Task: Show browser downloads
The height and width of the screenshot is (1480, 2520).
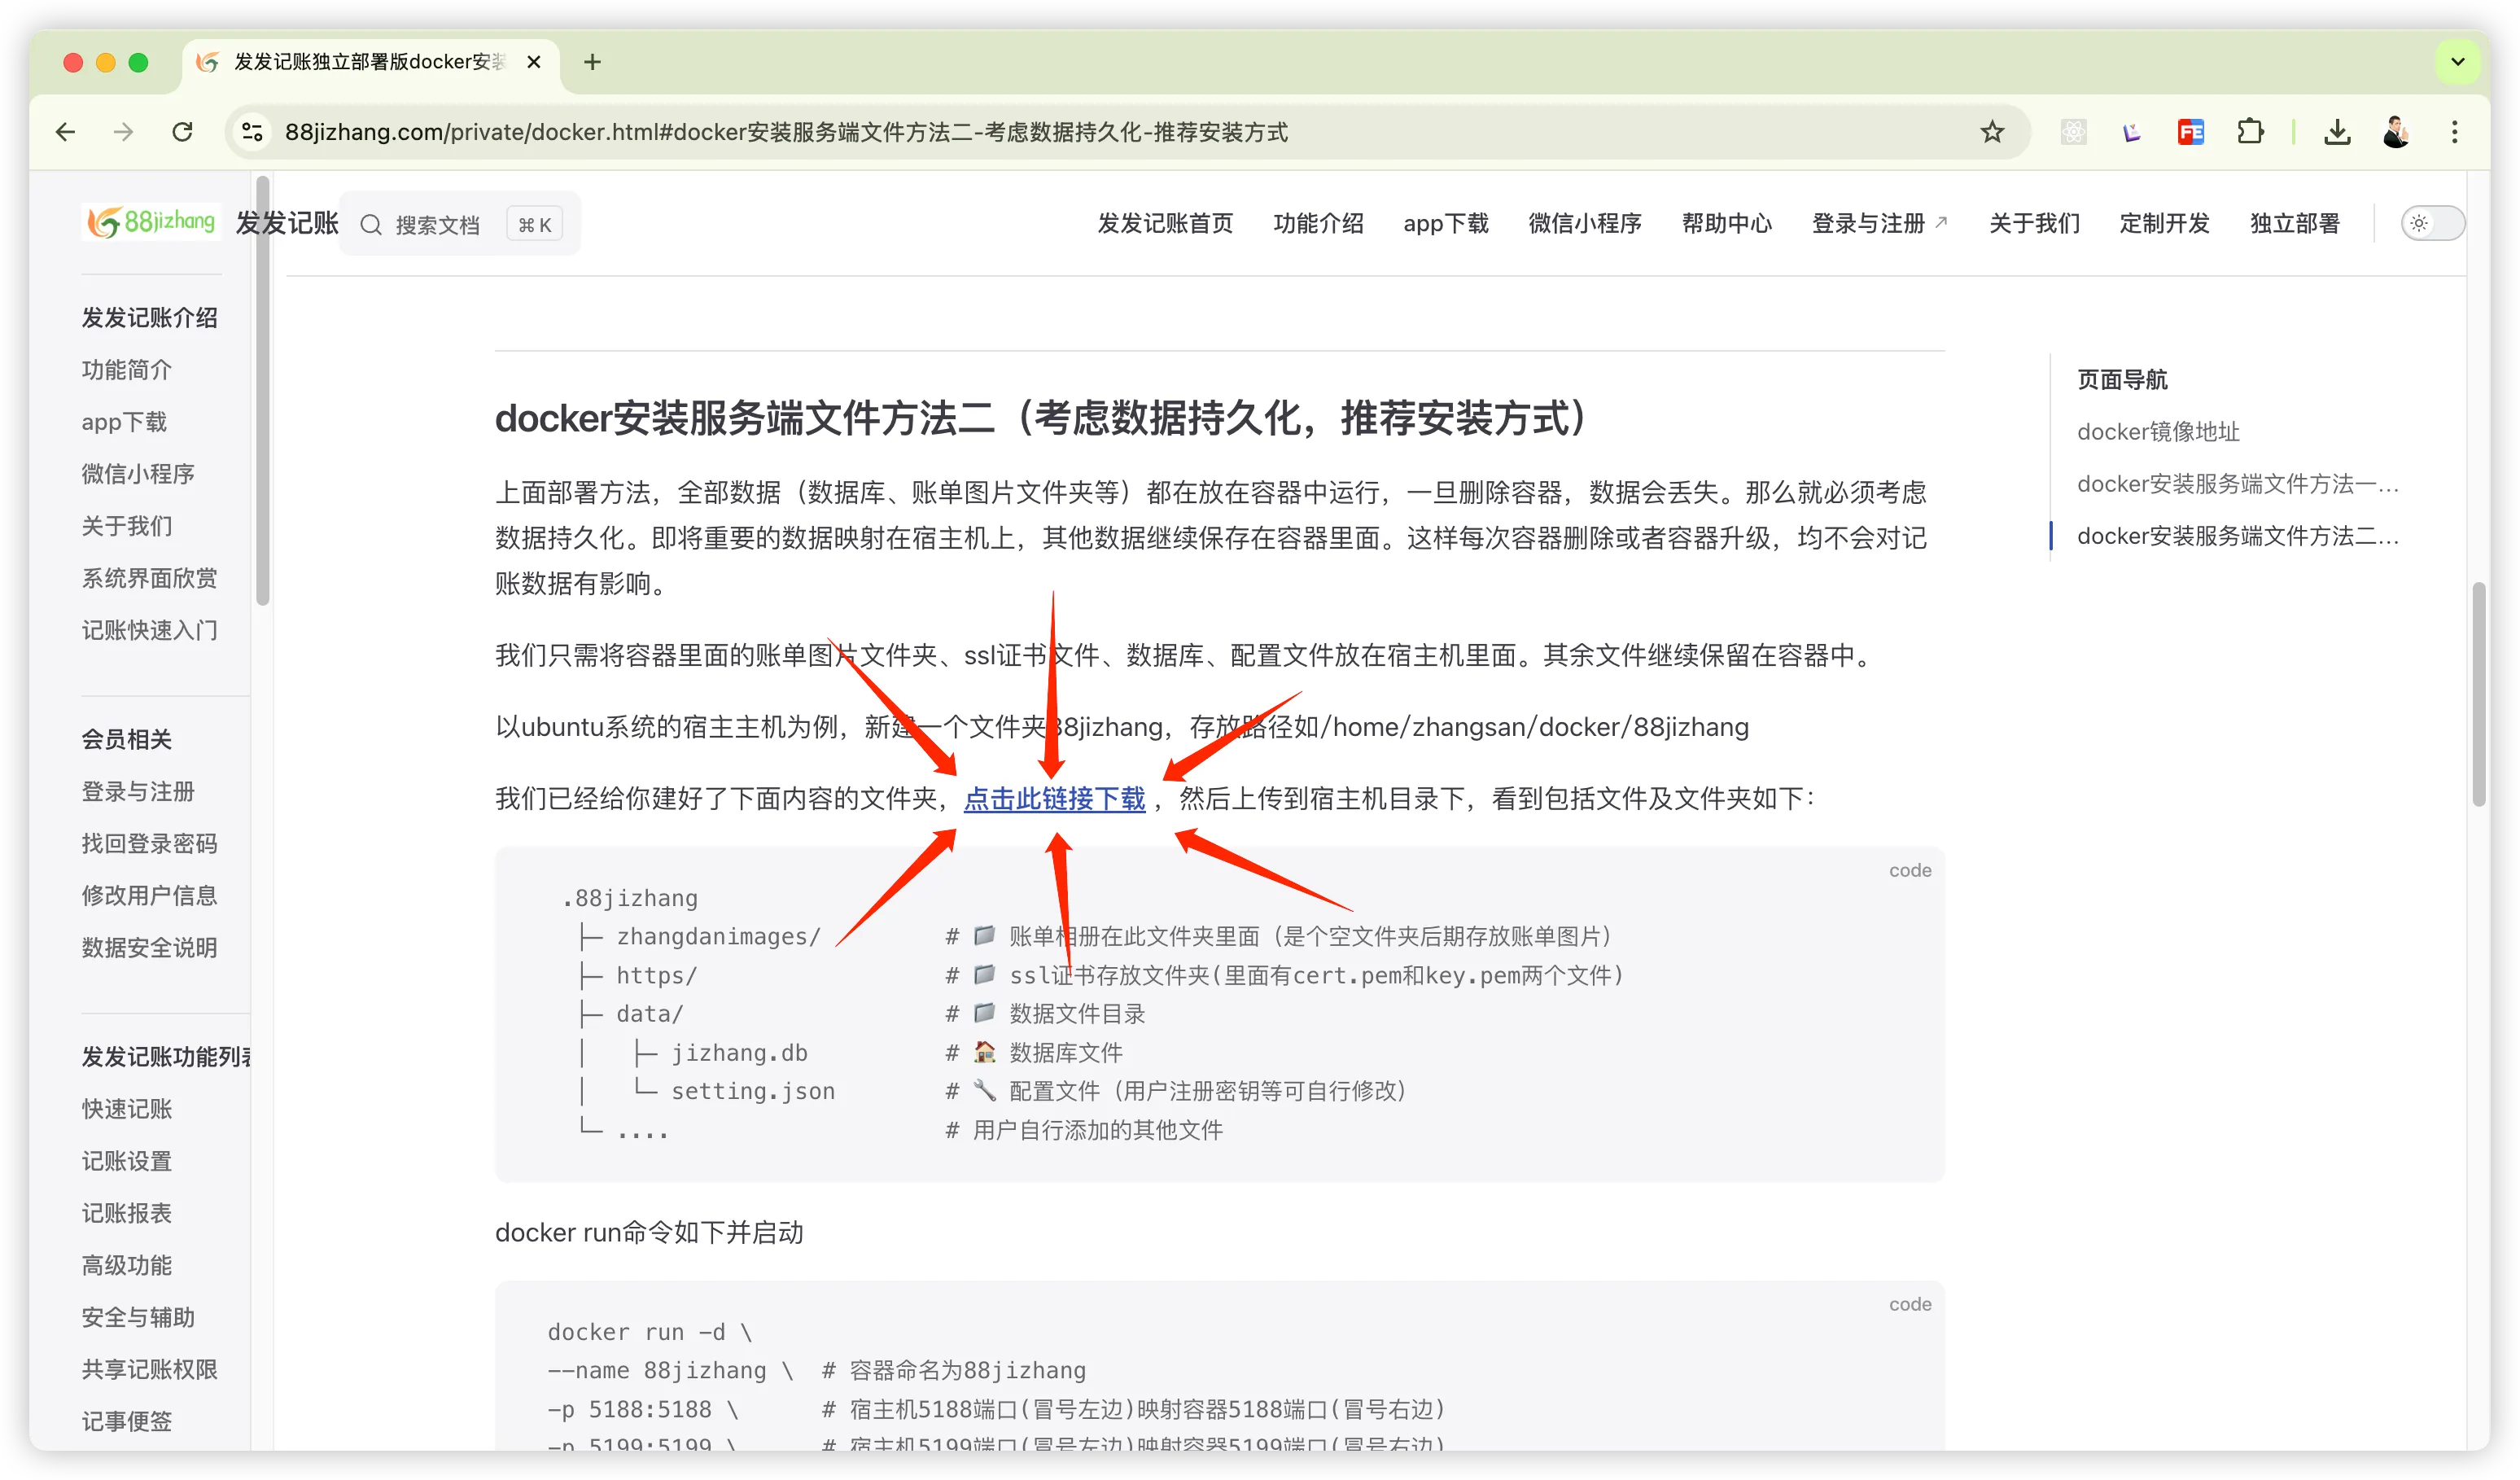Action: [x=2337, y=132]
